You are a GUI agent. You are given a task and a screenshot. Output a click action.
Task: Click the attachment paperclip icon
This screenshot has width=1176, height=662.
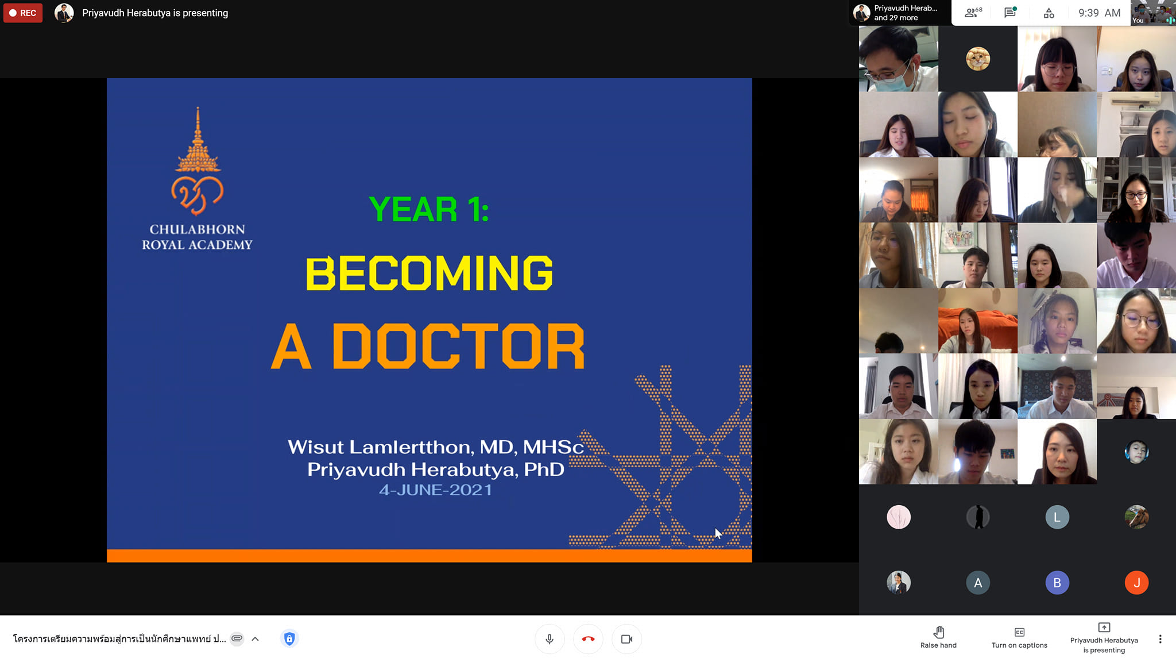[x=237, y=638]
